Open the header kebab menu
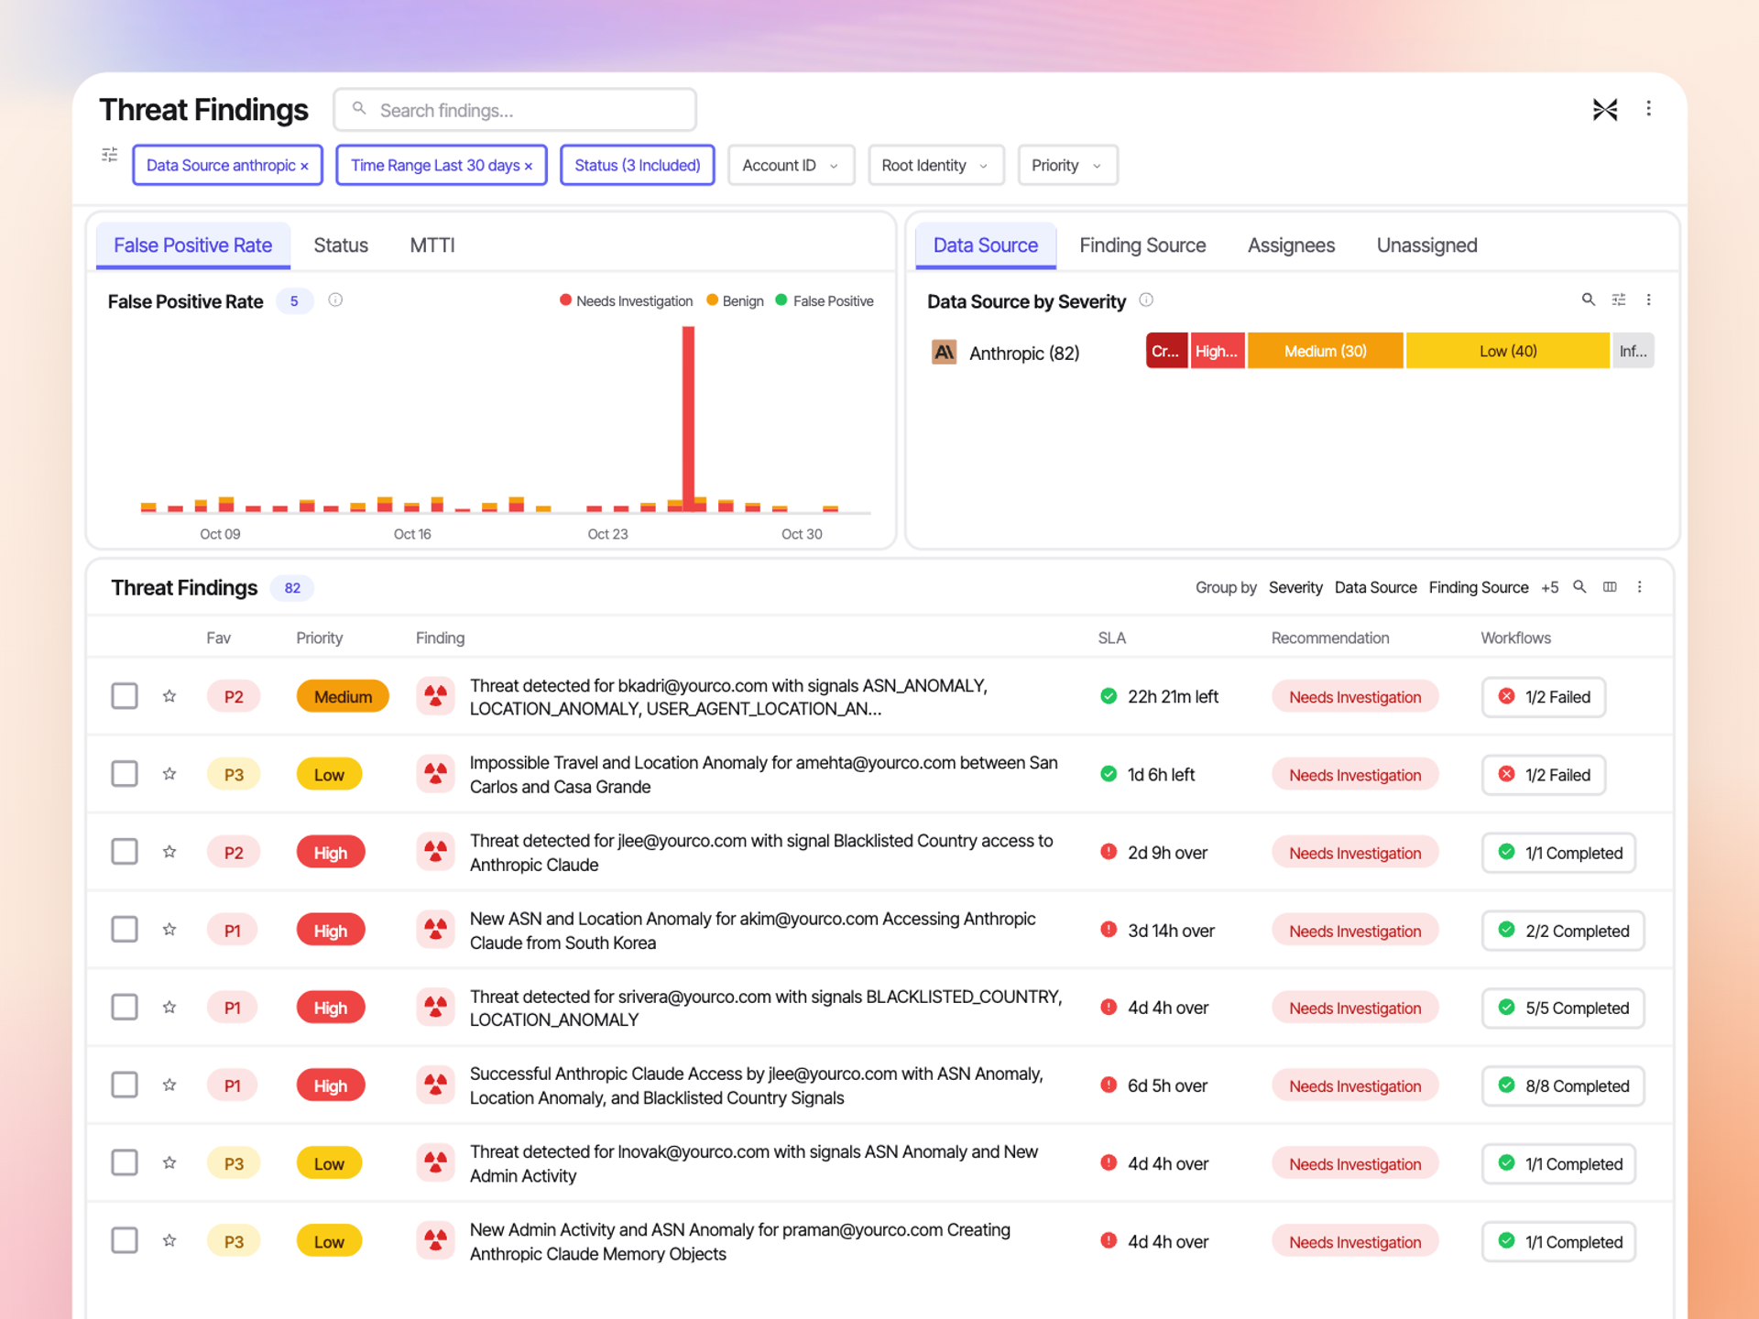The width and height of the screenshot is (1759, 1319). (1648, 109)
